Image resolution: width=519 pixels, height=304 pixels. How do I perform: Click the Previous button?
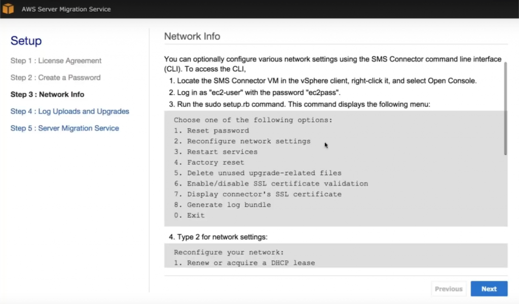448,288
